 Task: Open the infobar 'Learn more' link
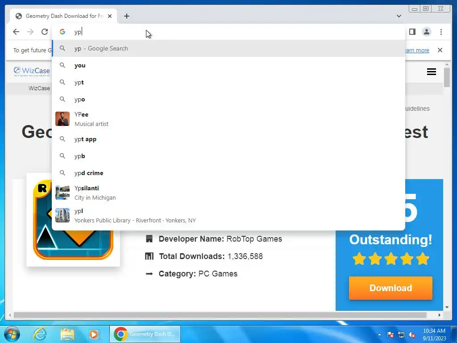tap(417, 50)
